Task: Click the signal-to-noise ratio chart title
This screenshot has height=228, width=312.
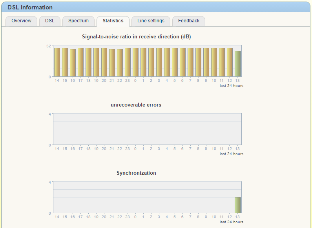Action: pyautogui.click(x=136, y=37)
